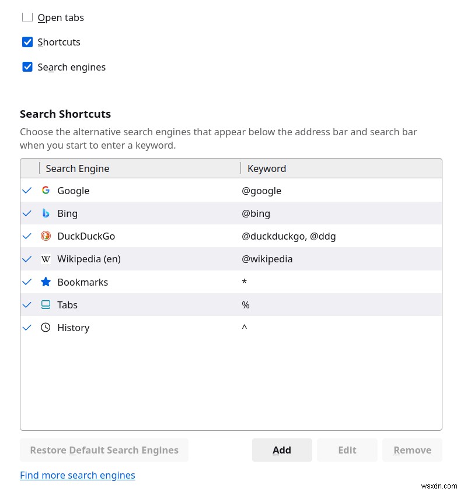Click the Google logo icon
464x492 pixels.
46,190
